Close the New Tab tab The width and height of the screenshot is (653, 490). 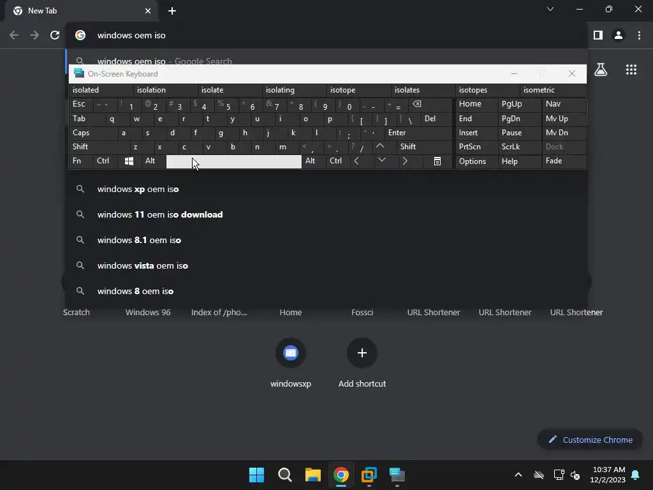pyautogui.click(x=148, y=11)
